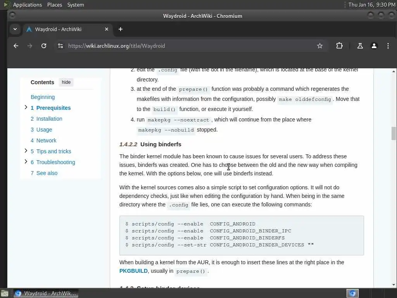Expand the Tips and tricks chevron

pyautogui.click(x=26, y=151)
